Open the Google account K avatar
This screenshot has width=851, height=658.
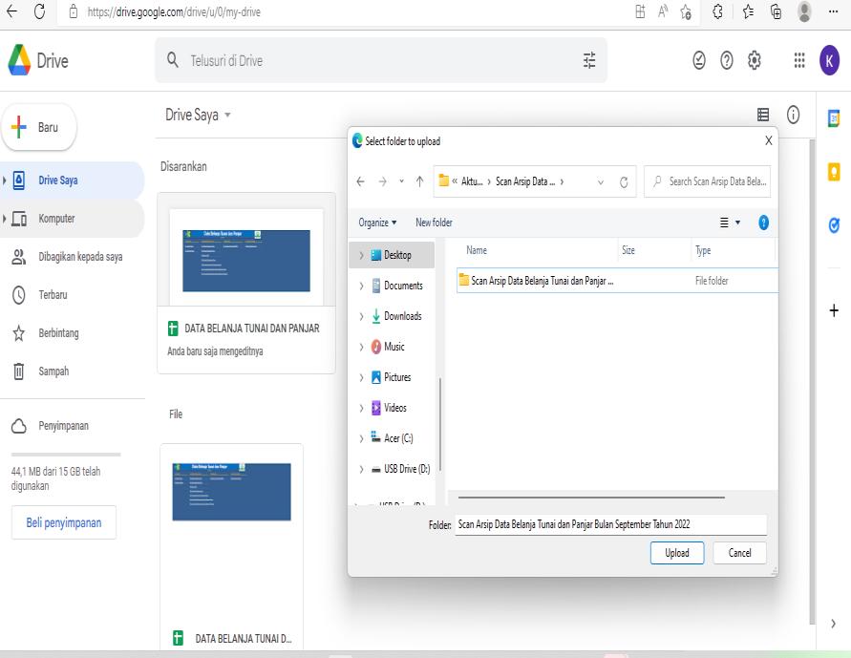pyautogui.click(x=829, y=60)
